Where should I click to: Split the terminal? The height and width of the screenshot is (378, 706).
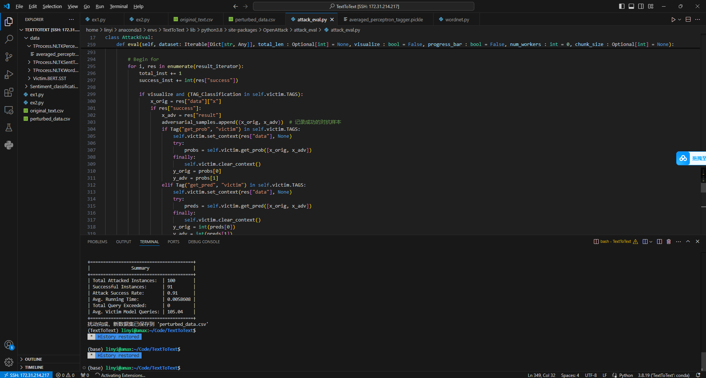point(660,242)
